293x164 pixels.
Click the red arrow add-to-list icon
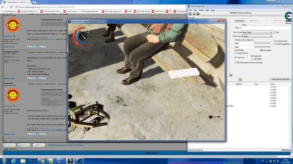231,75
